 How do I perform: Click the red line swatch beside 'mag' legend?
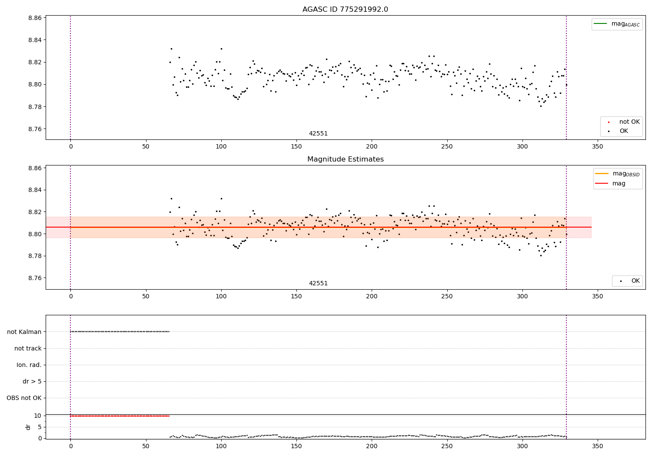(x=602, y=183)
